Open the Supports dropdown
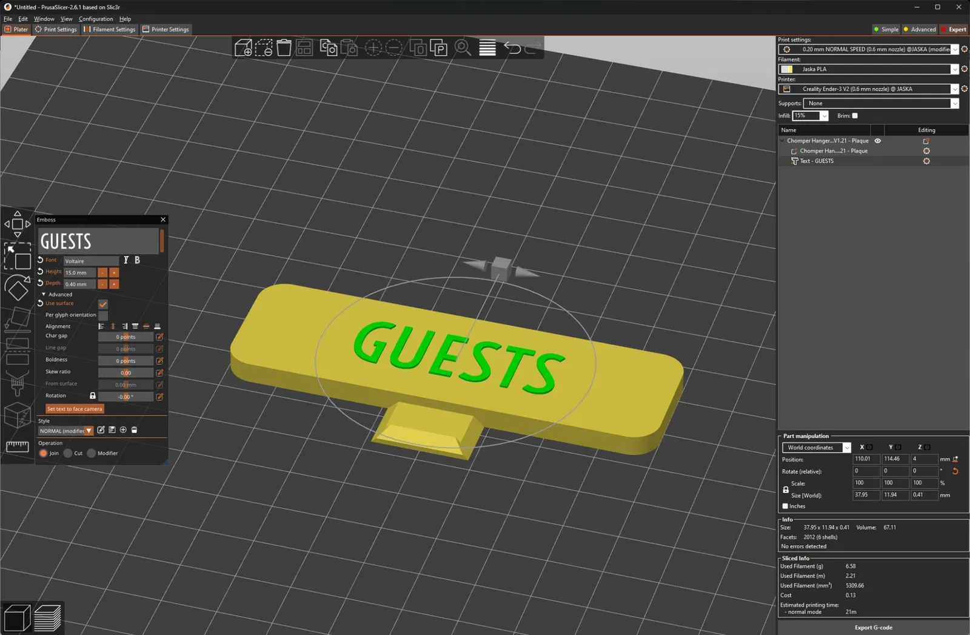The image size is (970, 635). (x=881, y=103)
